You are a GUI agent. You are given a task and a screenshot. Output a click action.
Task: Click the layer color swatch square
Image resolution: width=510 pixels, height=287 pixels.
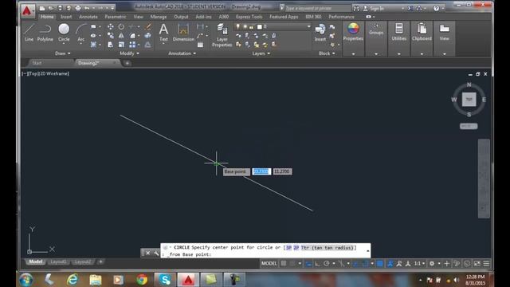point(260,26)
